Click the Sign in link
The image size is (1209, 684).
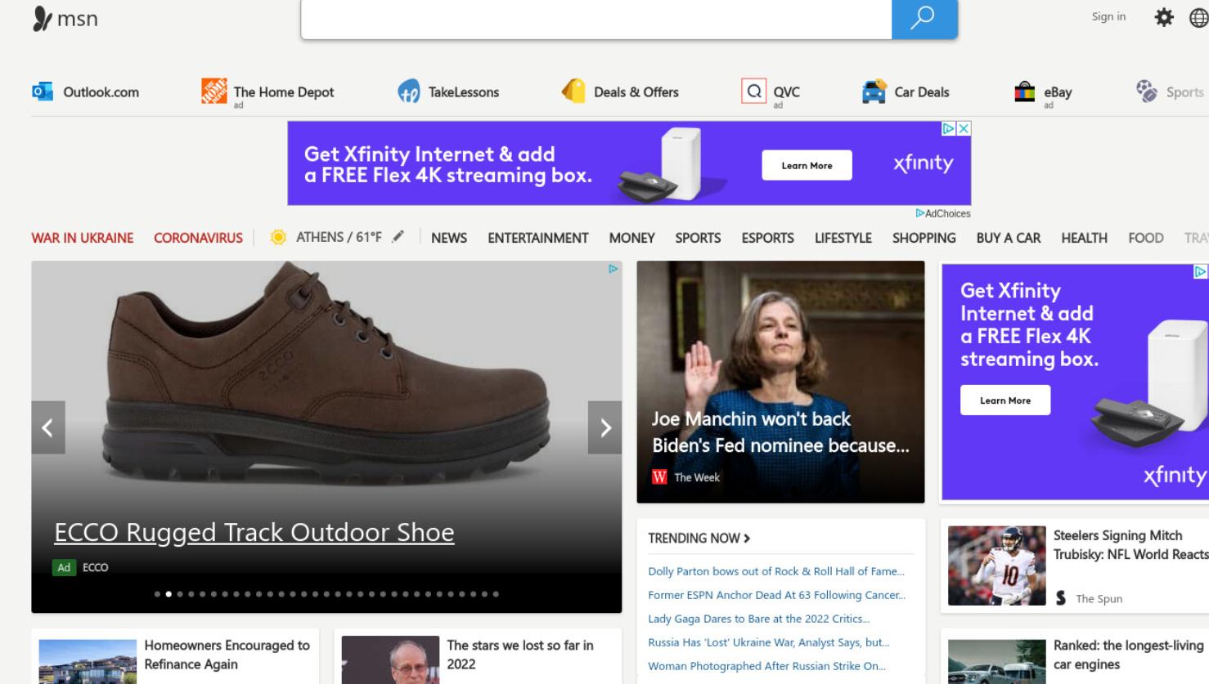(x=1108, y=16)
